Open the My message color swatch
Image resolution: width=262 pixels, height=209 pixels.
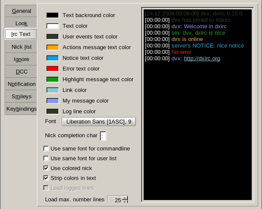(x=53, y=101)
